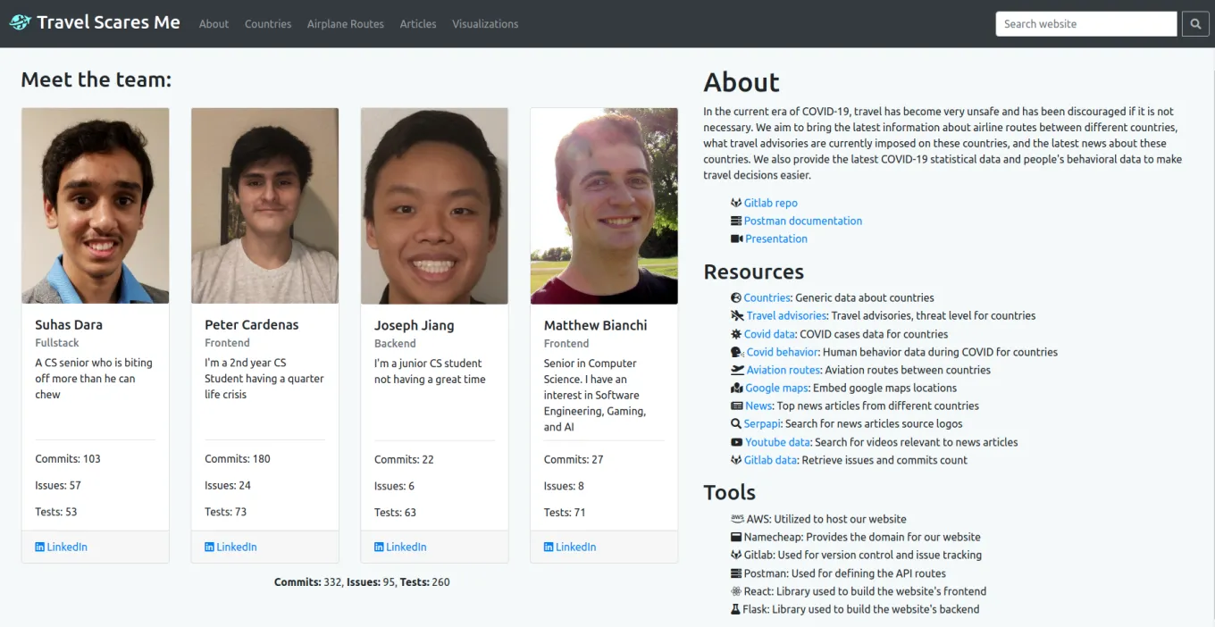The width and height of the screenshot is (1215, 627).
Task: Click the video camera icon next to Presentation
Action: click(736, 238)
